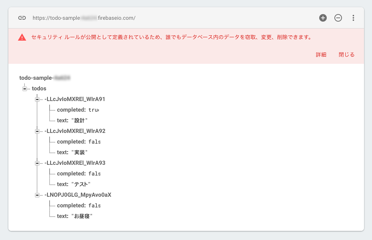
Task: Click the completed key under WIrA93
Action: tap(71, 174)
